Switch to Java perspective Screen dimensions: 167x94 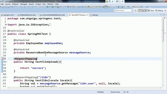pyautogui.click(x=151, y=10)
